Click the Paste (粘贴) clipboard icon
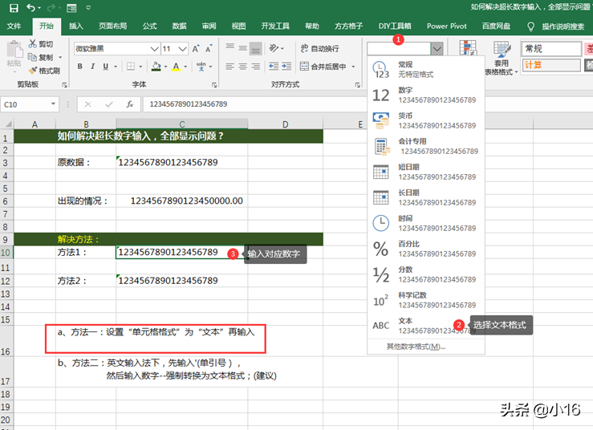This screenshot has width=593, height=430. tap(14, 51)
